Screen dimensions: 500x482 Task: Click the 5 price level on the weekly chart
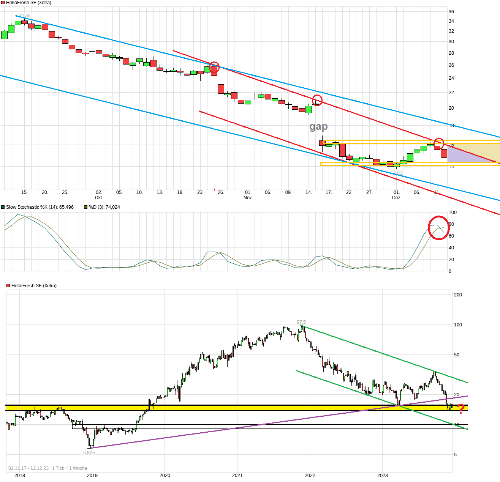point(456,455)
